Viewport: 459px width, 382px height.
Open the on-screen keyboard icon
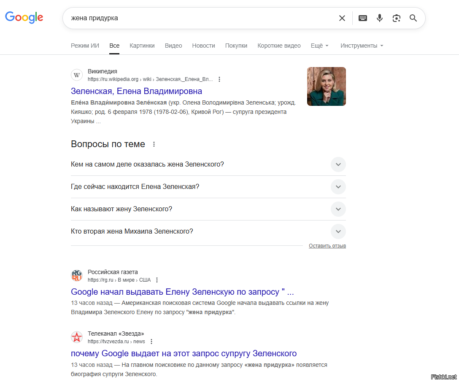point(363,18)
